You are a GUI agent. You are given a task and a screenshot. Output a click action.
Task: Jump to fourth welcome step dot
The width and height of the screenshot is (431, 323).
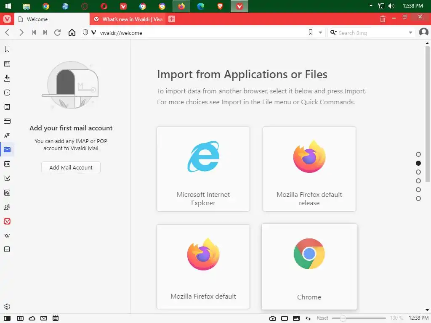(418, 181)
